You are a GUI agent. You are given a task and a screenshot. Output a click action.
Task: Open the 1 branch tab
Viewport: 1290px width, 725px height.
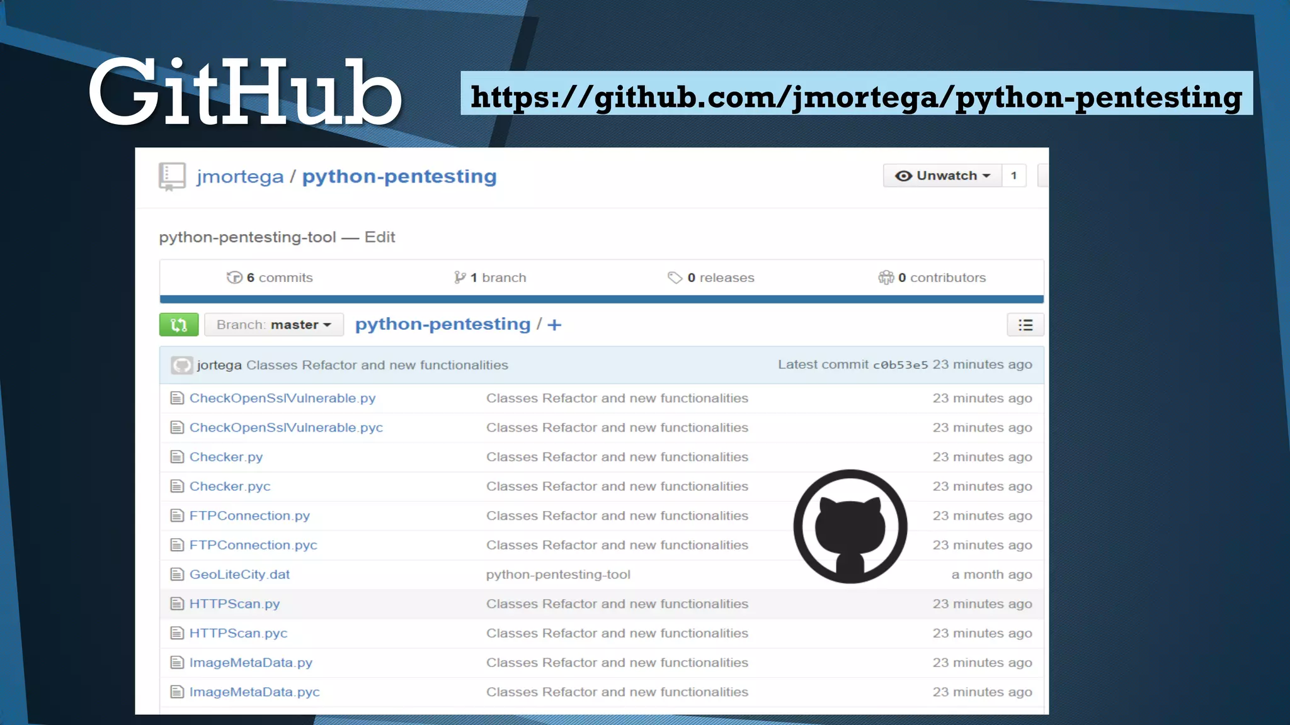pos(490,278)
